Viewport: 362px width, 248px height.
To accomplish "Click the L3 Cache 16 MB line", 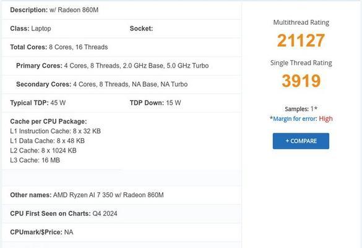I will pyautogui.click(x=35, y=160).
